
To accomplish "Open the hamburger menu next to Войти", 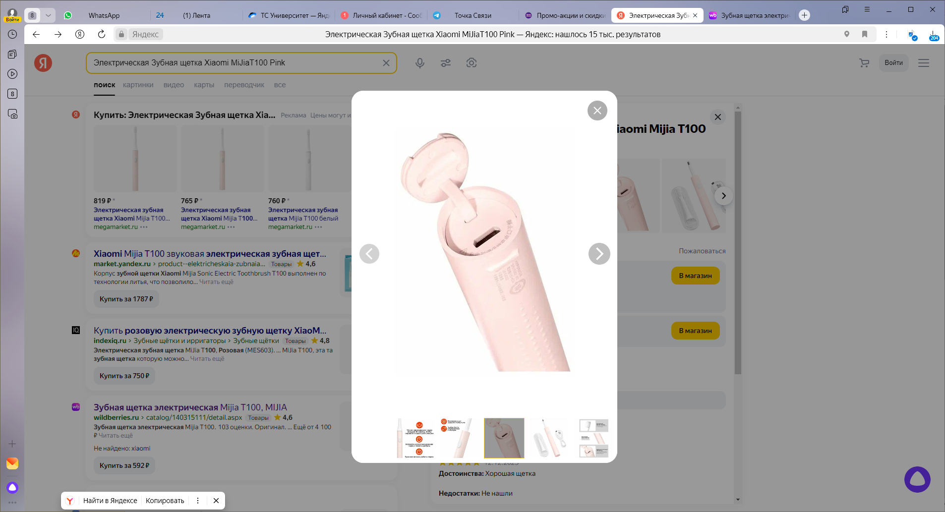I will pos(923,63).
